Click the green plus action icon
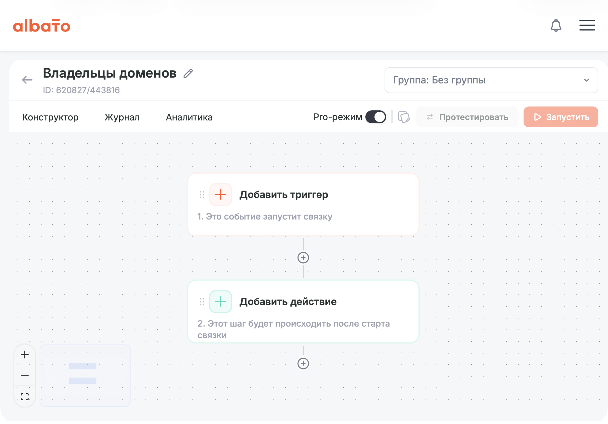 (x=221, y=302)
